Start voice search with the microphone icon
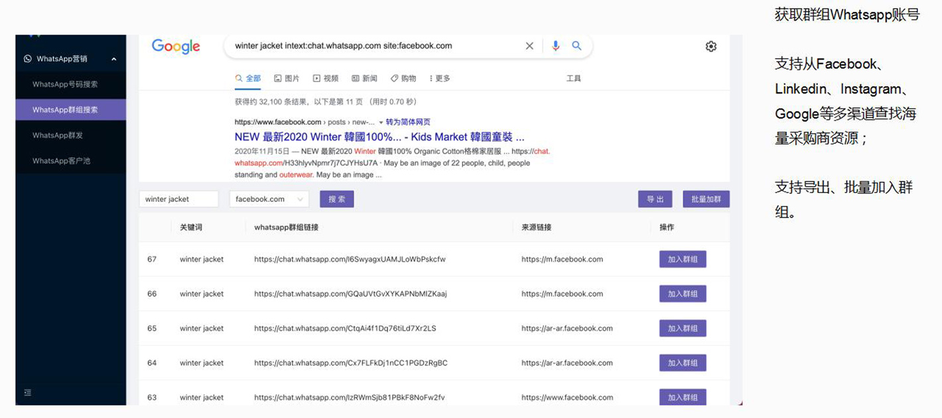Image resolution: width=942 pixels, height=418 pixels. pyautogui.click(x=556, y=46)
